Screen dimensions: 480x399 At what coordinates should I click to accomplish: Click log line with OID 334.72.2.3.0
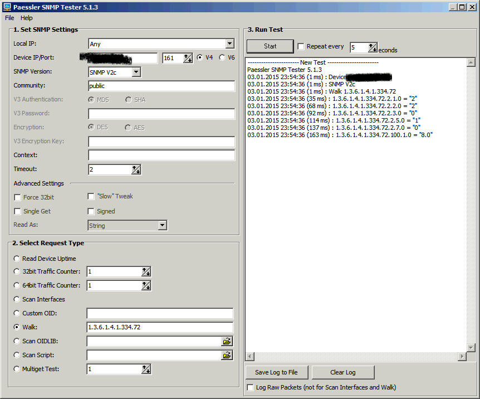332,113
